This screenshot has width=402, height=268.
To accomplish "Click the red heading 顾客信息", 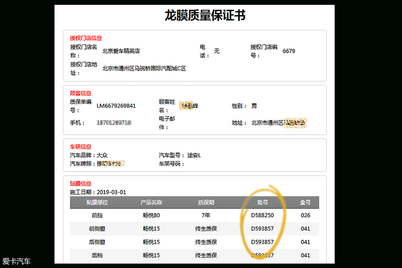I will tap(80, 93).
